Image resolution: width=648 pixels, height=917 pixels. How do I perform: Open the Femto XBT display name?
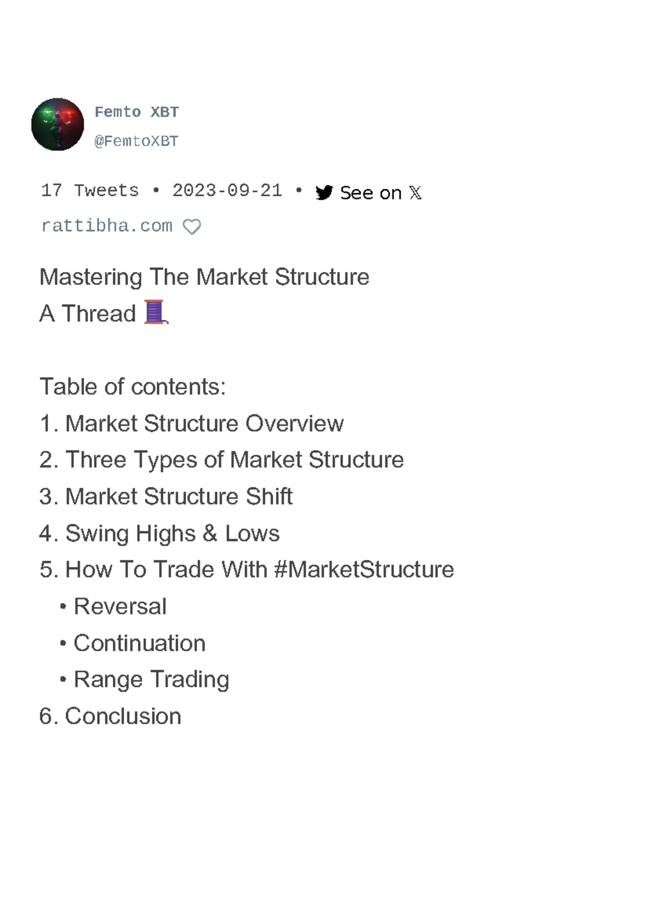click(137, 112)
